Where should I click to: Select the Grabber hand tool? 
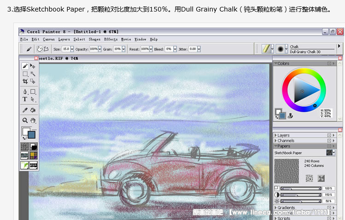(33, 120)
